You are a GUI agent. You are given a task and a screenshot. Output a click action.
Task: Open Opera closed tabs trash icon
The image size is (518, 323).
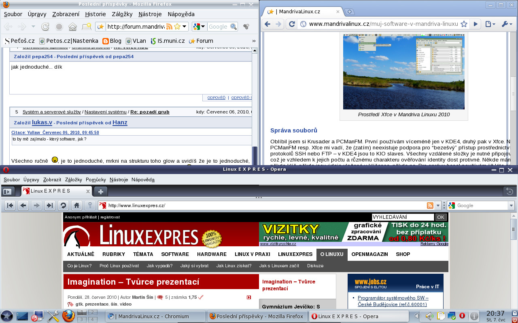pyautogui.click(x=510, y=191)
